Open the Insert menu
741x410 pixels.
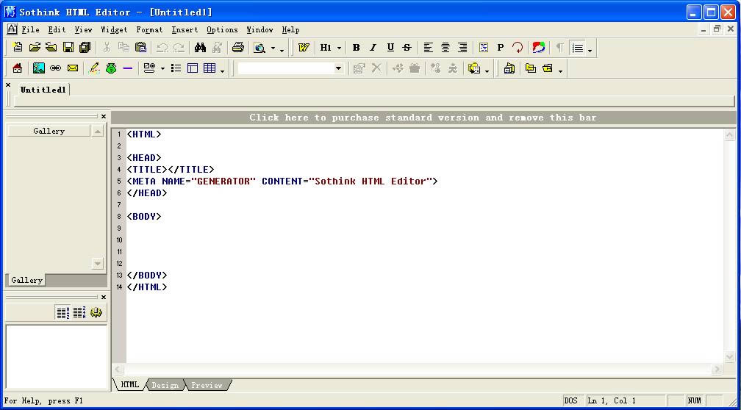[185, 29]
